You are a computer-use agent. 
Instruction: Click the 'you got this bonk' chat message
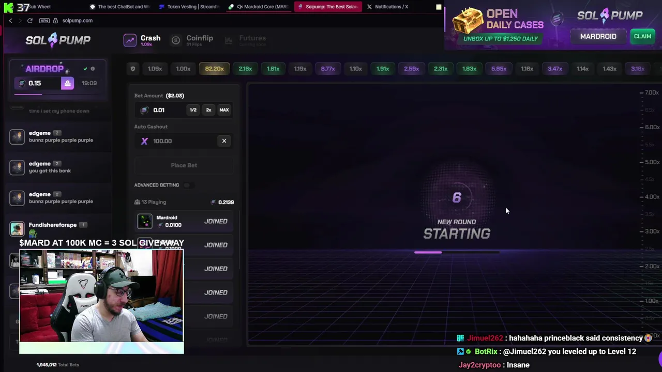50,171
